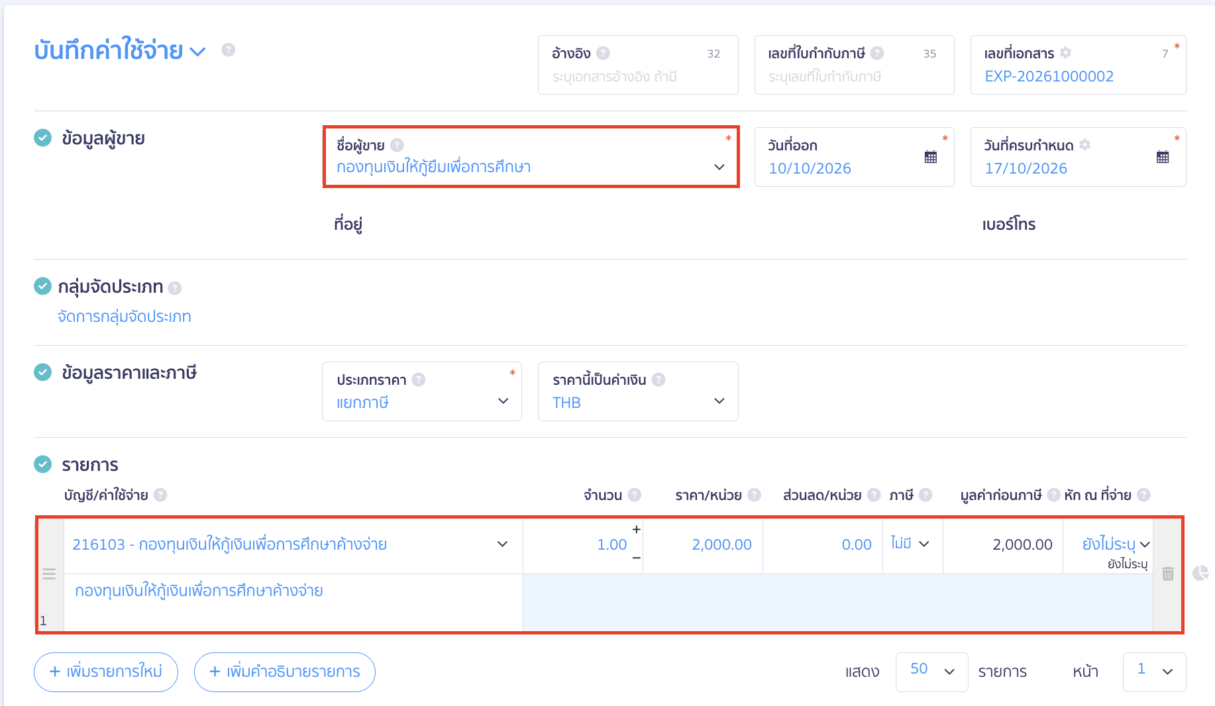Click help icon next to ราคา/หน่วย column
1215x706 pixels.
(x=754, y=495)
